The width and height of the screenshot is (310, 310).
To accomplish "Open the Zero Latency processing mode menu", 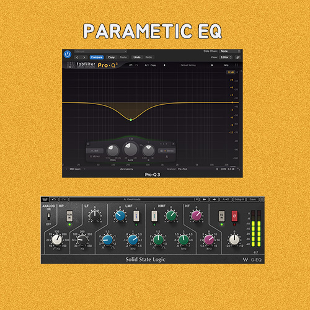I will pos(126,169).
